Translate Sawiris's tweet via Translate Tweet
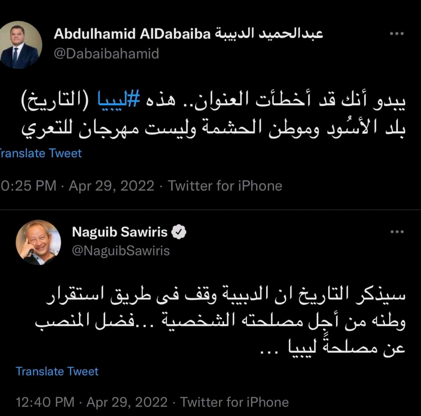The image size is (421, 416). [57, 372]
